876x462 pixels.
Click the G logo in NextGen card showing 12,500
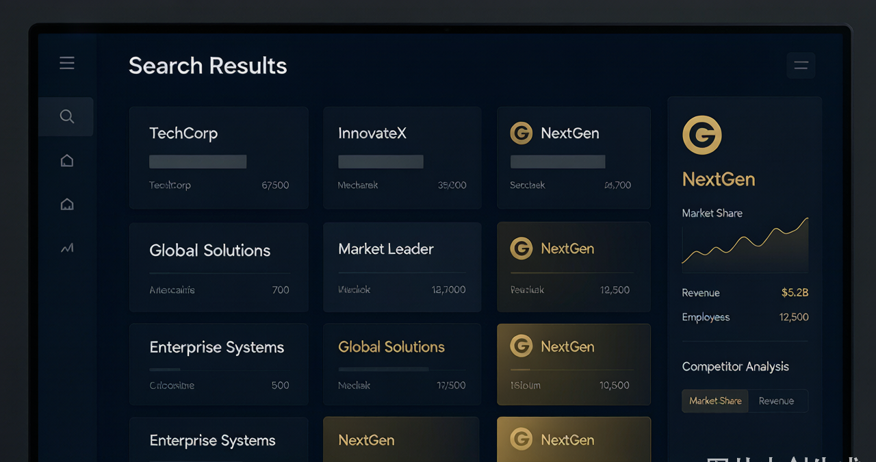pos(521,248)
